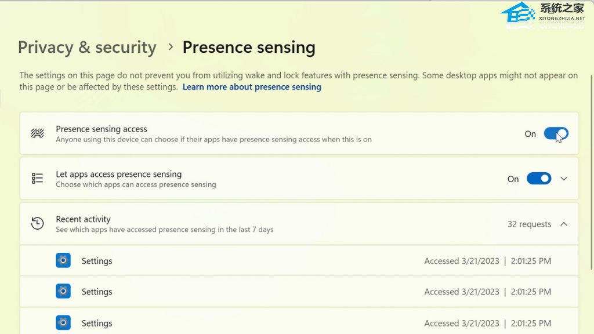
Task: Click the first Settings gear icon
Action: click(63, 260)
